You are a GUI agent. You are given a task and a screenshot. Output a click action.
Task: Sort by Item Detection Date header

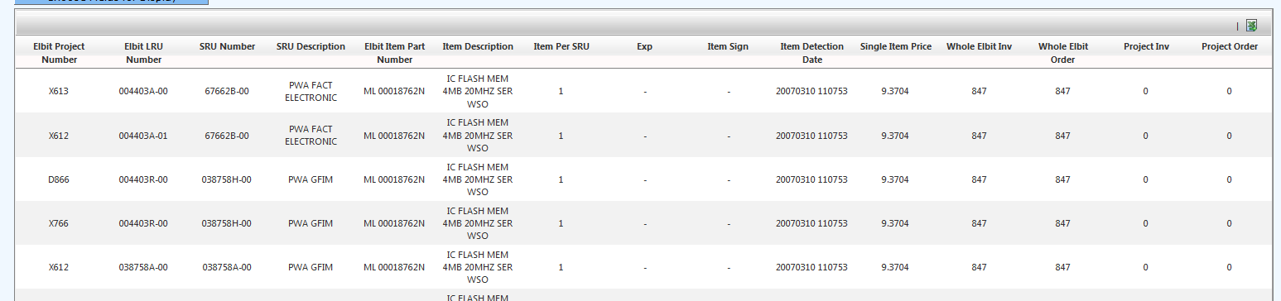pyautogui.click(x=811, y=53)
